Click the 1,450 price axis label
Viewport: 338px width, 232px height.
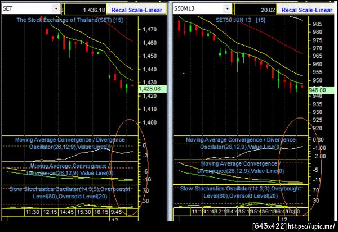point(150,56)
